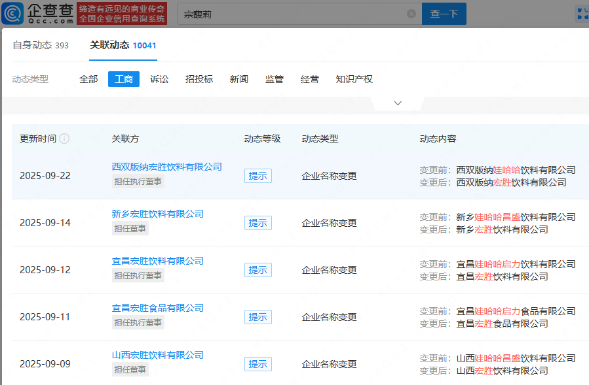Filter dynamics by 诉讼
Viewport: 589px width, 385px height.
point(159,79)
